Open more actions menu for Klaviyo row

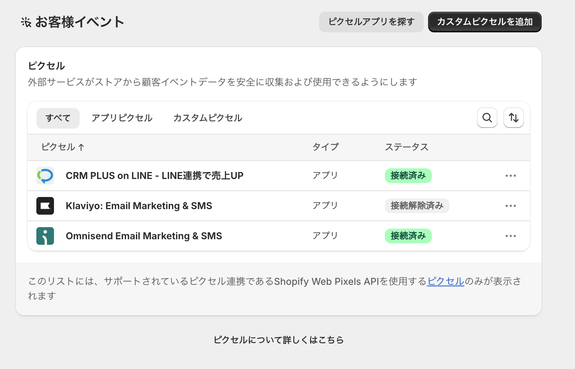click(510, 206)
